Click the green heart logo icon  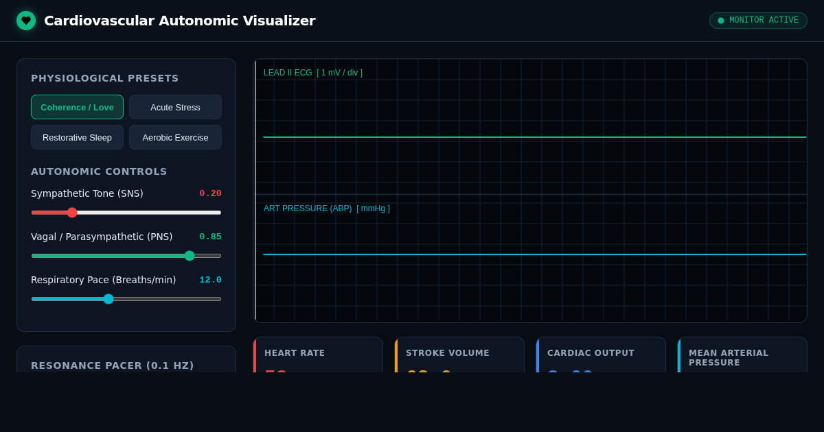click(26, 21)
